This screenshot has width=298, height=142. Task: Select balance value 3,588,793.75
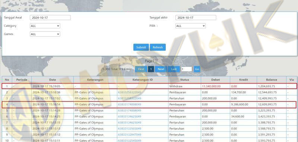point(266,129)
